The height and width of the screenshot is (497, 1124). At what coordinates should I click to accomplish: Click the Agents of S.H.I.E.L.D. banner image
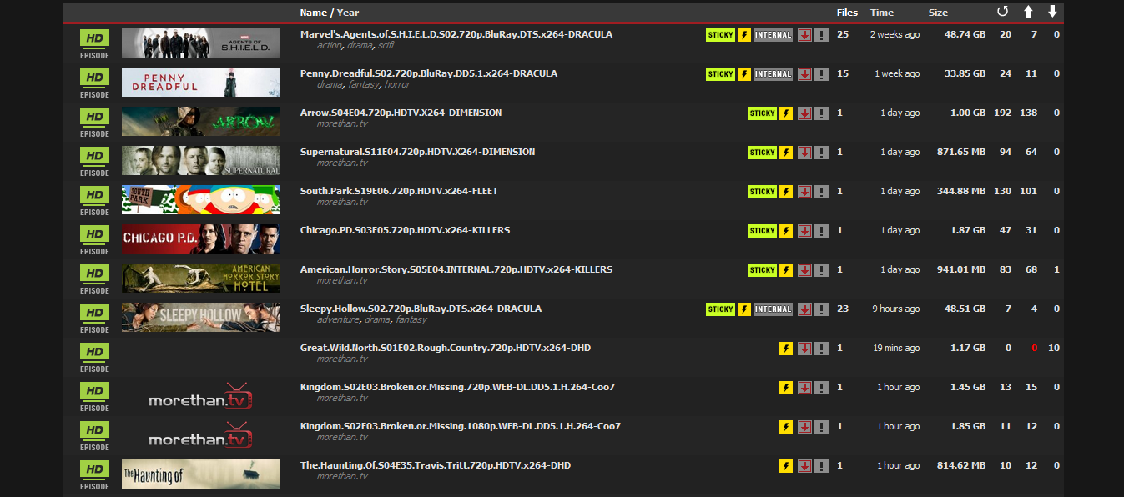201,43
